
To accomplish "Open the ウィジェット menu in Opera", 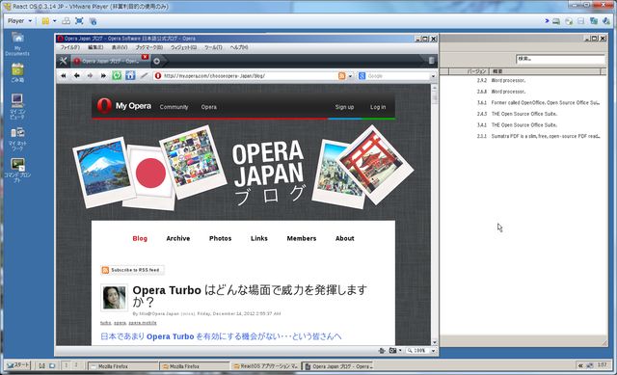I will tap(183, 47).
